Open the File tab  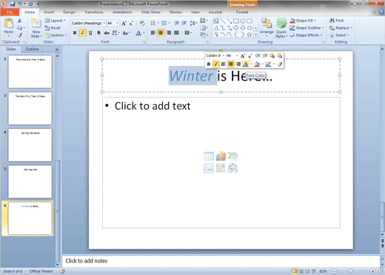[10, 12]
